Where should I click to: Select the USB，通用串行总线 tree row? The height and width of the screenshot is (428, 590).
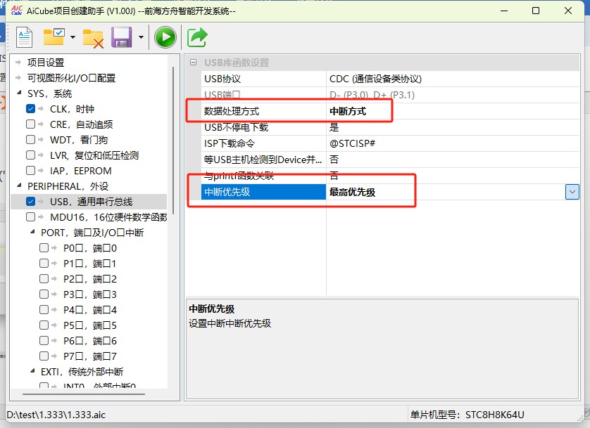(x=89, y=202)
